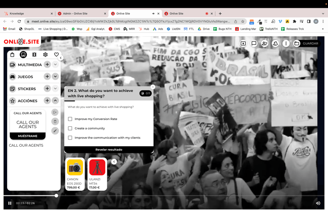This screenshot has height=213, width=328.
Task: Click the MUÉSTRAME button
Action: [x=28, y=136]
